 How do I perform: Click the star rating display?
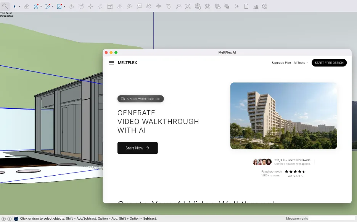pyautogui.click(x=295, y=171)
